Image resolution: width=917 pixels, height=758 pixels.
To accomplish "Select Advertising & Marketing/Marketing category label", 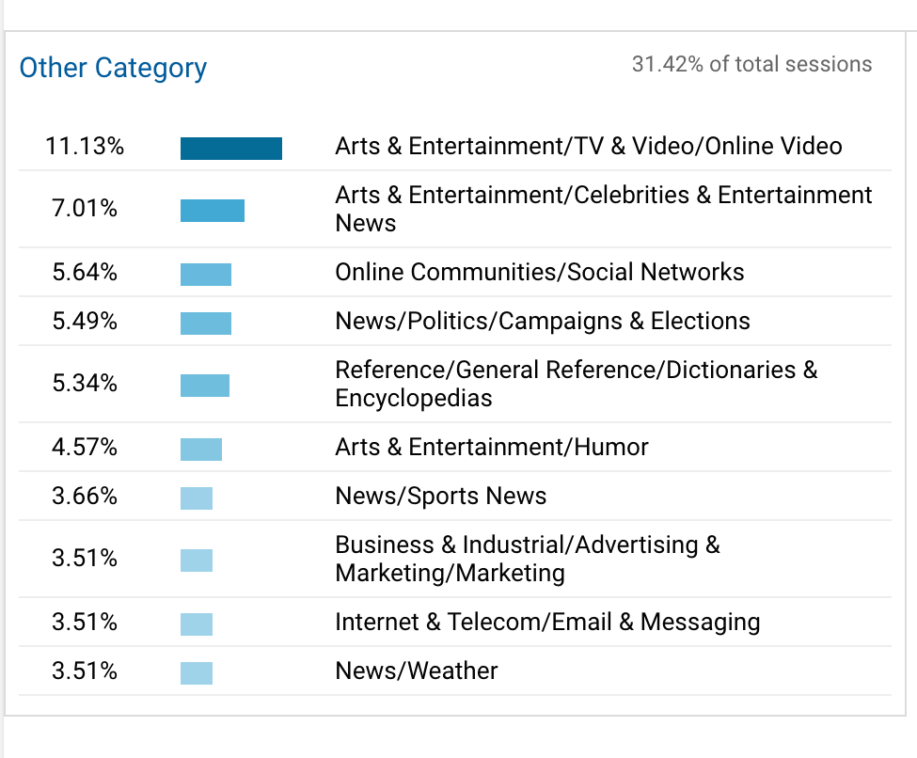I will tap(527, 559).
